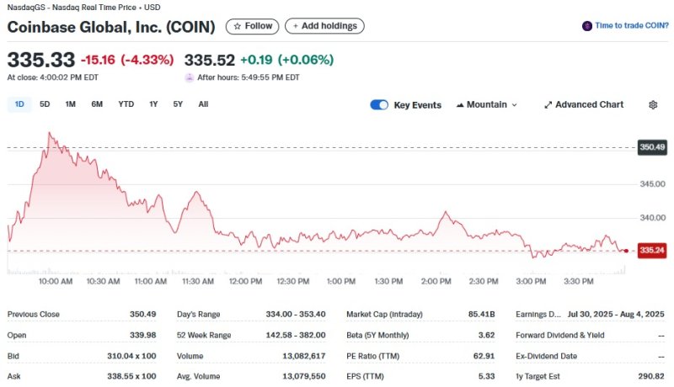674x387 pixels.
Task: Switch chart to YTD range
Action: (x=126, y=104)
